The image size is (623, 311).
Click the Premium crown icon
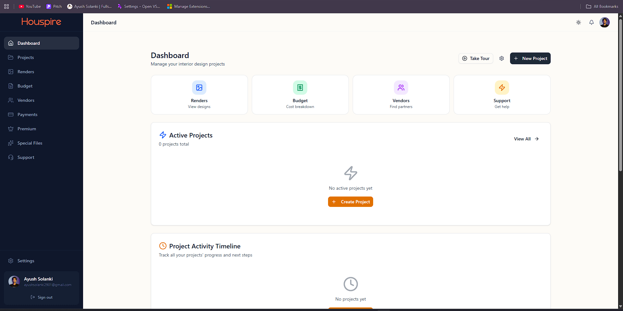[11, 129]
